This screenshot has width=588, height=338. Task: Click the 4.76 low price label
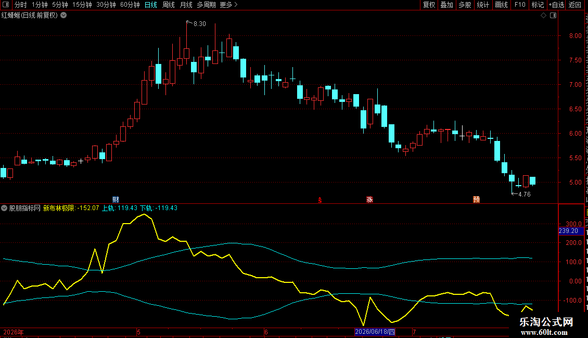point(524,194)
